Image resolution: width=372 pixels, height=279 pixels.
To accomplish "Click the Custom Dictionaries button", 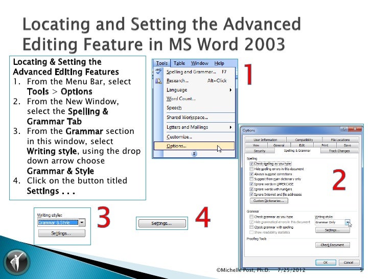I will tap(269, 201).
